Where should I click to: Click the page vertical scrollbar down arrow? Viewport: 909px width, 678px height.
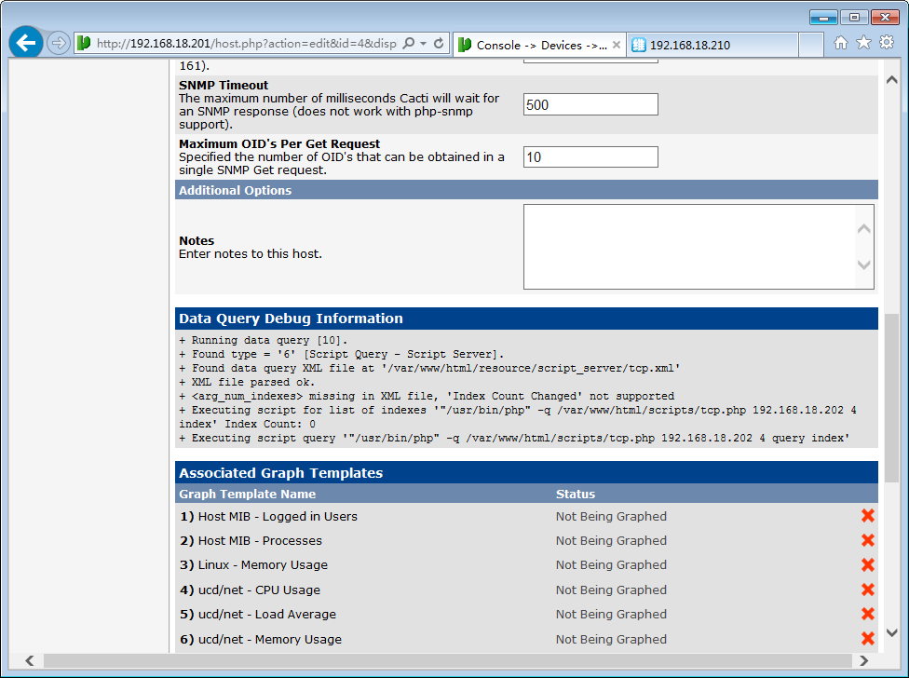(x=892, y=632)
